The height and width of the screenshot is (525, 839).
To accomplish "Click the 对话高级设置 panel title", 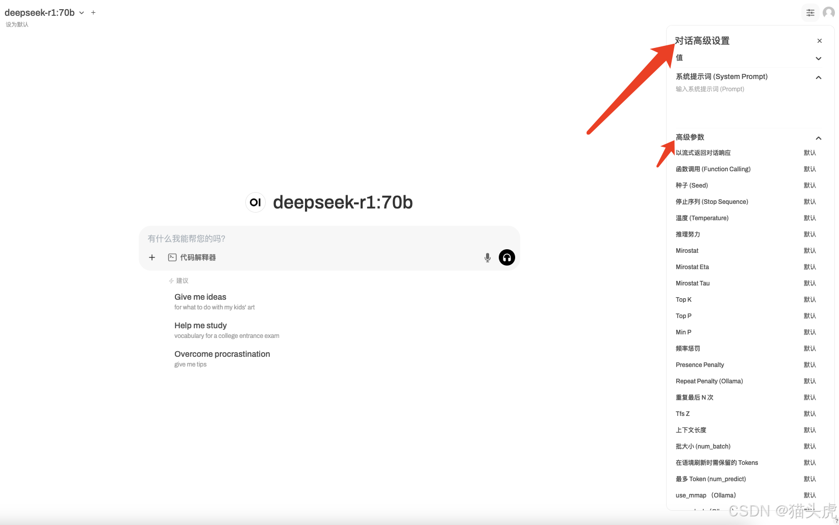I will pyautogui.click(x=702, y=41).
